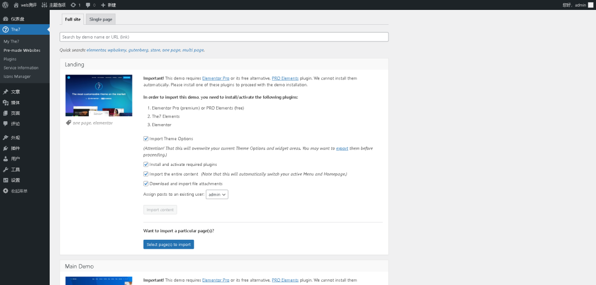Uncheck Import Theme Options checkbox

coord(146,139)
